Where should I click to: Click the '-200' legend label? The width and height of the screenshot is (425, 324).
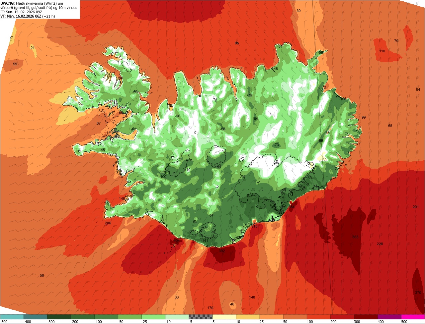tap(74, 322)
